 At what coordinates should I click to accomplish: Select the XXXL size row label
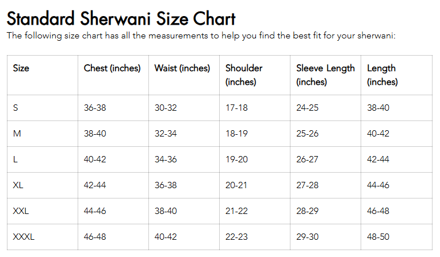pyautogui.click(x=24, y=237)
